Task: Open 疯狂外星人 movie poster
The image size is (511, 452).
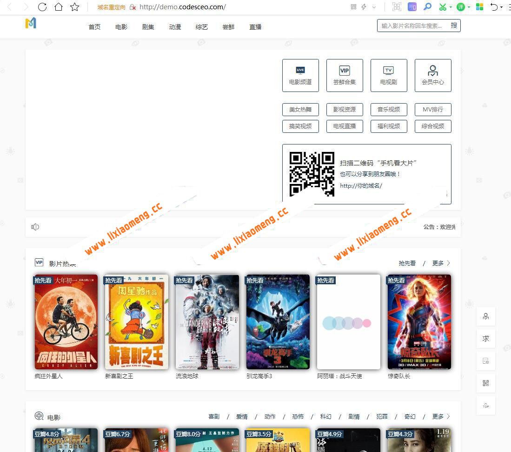Action: tap(66, 322)
